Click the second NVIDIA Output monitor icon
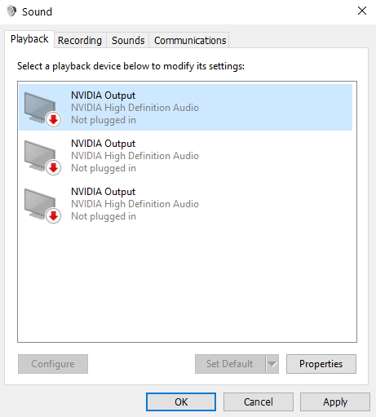The height and width of the screenshot is (417, 376). pos(42,157)
